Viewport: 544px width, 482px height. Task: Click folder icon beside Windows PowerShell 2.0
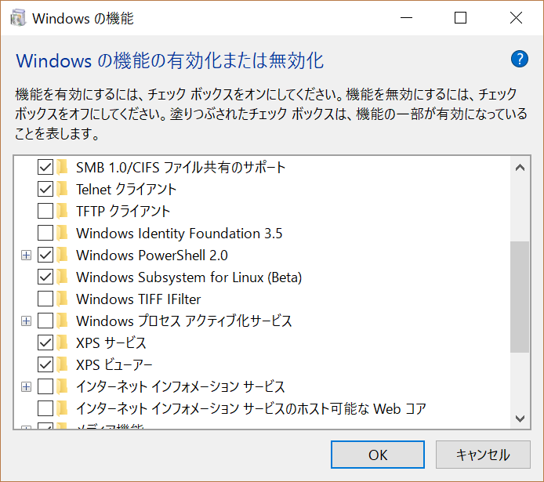coord(63,255)
